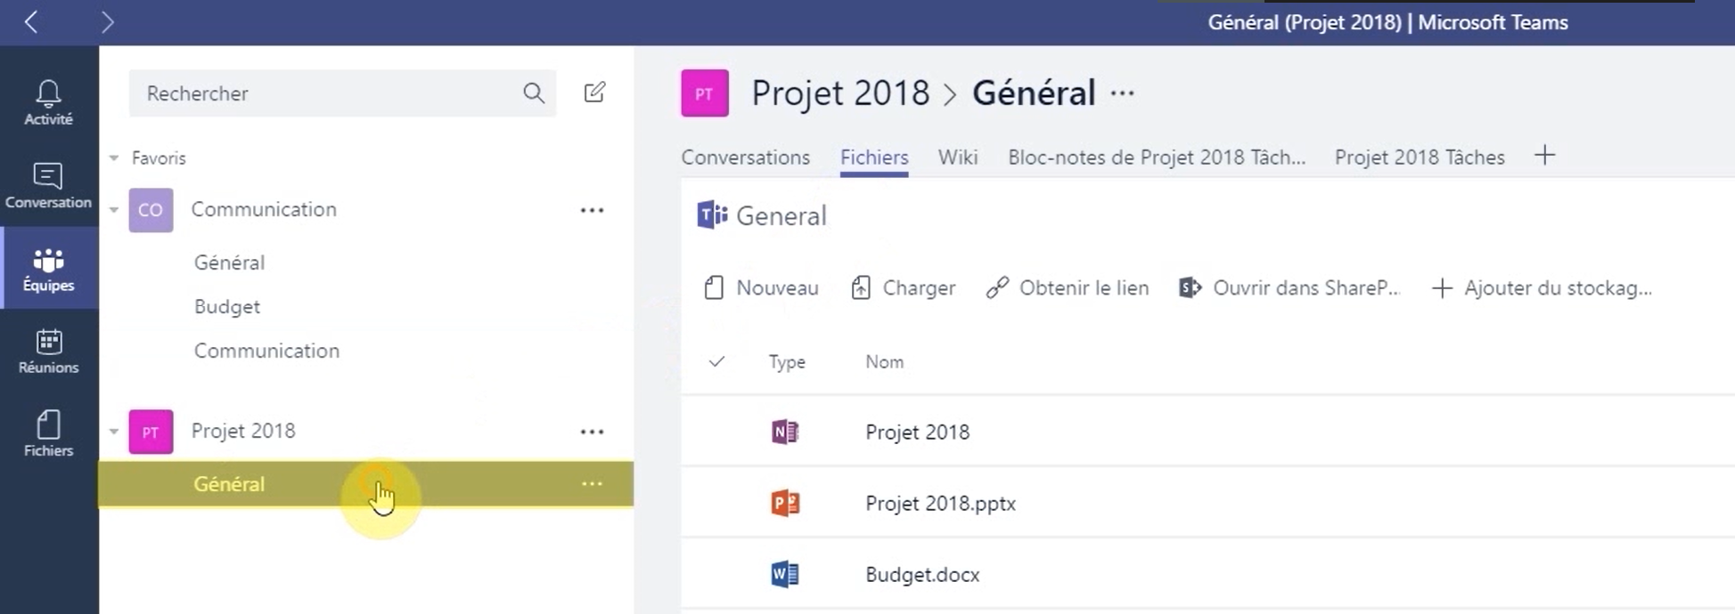Click the Teams icon beside General folder
Viewport: 1735px width, 614px height.
click(712, 215)
